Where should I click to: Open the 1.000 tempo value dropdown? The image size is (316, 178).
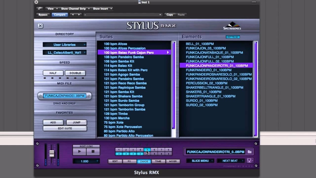point(86,161)
